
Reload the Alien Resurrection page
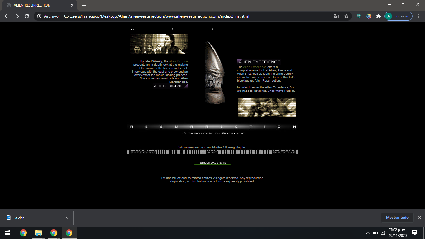pyautogui.click(x=27, y=16)
